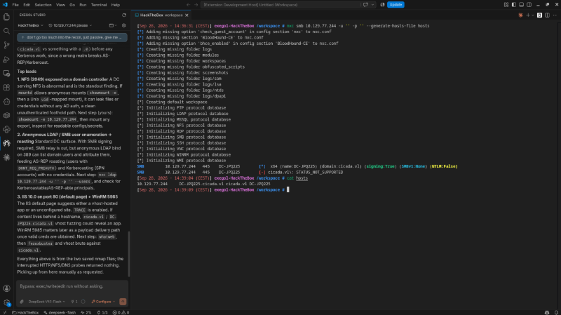Refresh the Exegol Studio panel
561x315 pixels.
[124, 15]
